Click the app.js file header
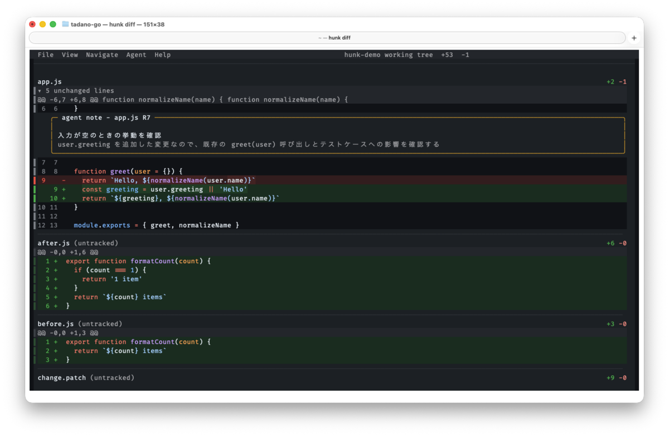 (50, 81)
